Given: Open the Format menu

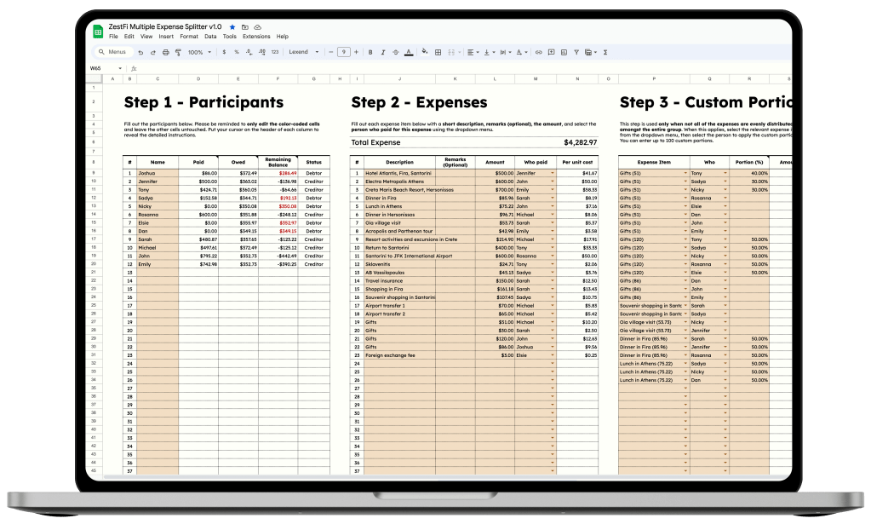Looking at the screenshot, I should (189, 37).
